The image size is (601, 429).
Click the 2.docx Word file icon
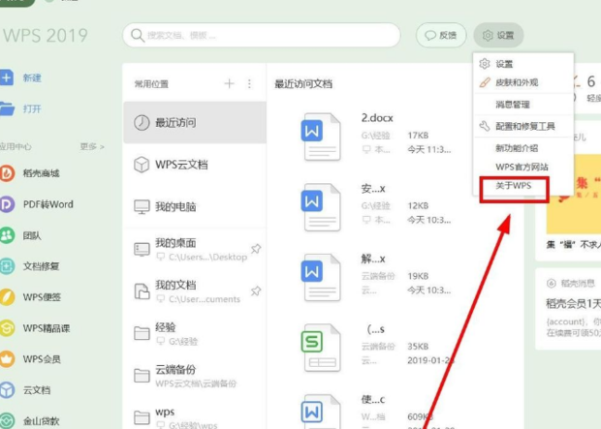[321, 137]
